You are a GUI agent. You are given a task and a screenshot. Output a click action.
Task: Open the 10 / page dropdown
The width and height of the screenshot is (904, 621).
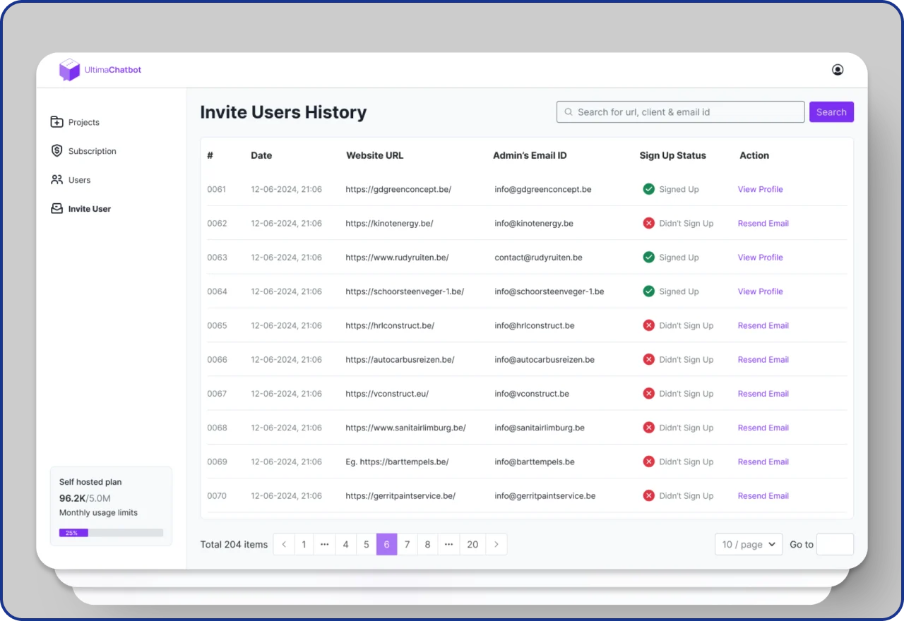click(x=749, y=544)
